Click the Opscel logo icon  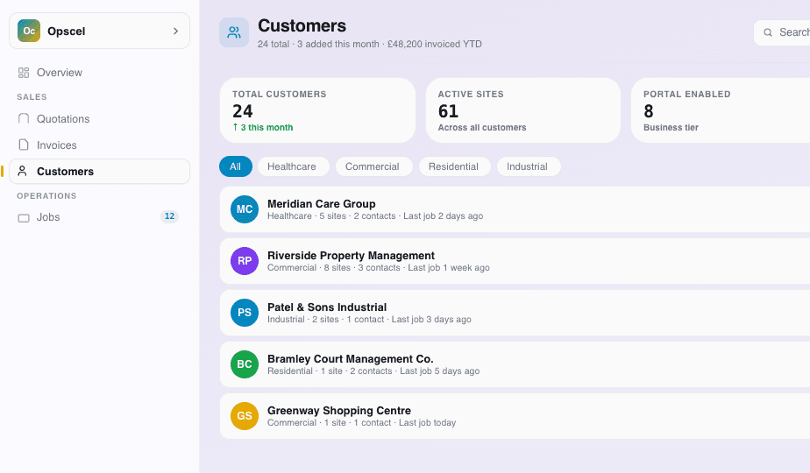29,31
